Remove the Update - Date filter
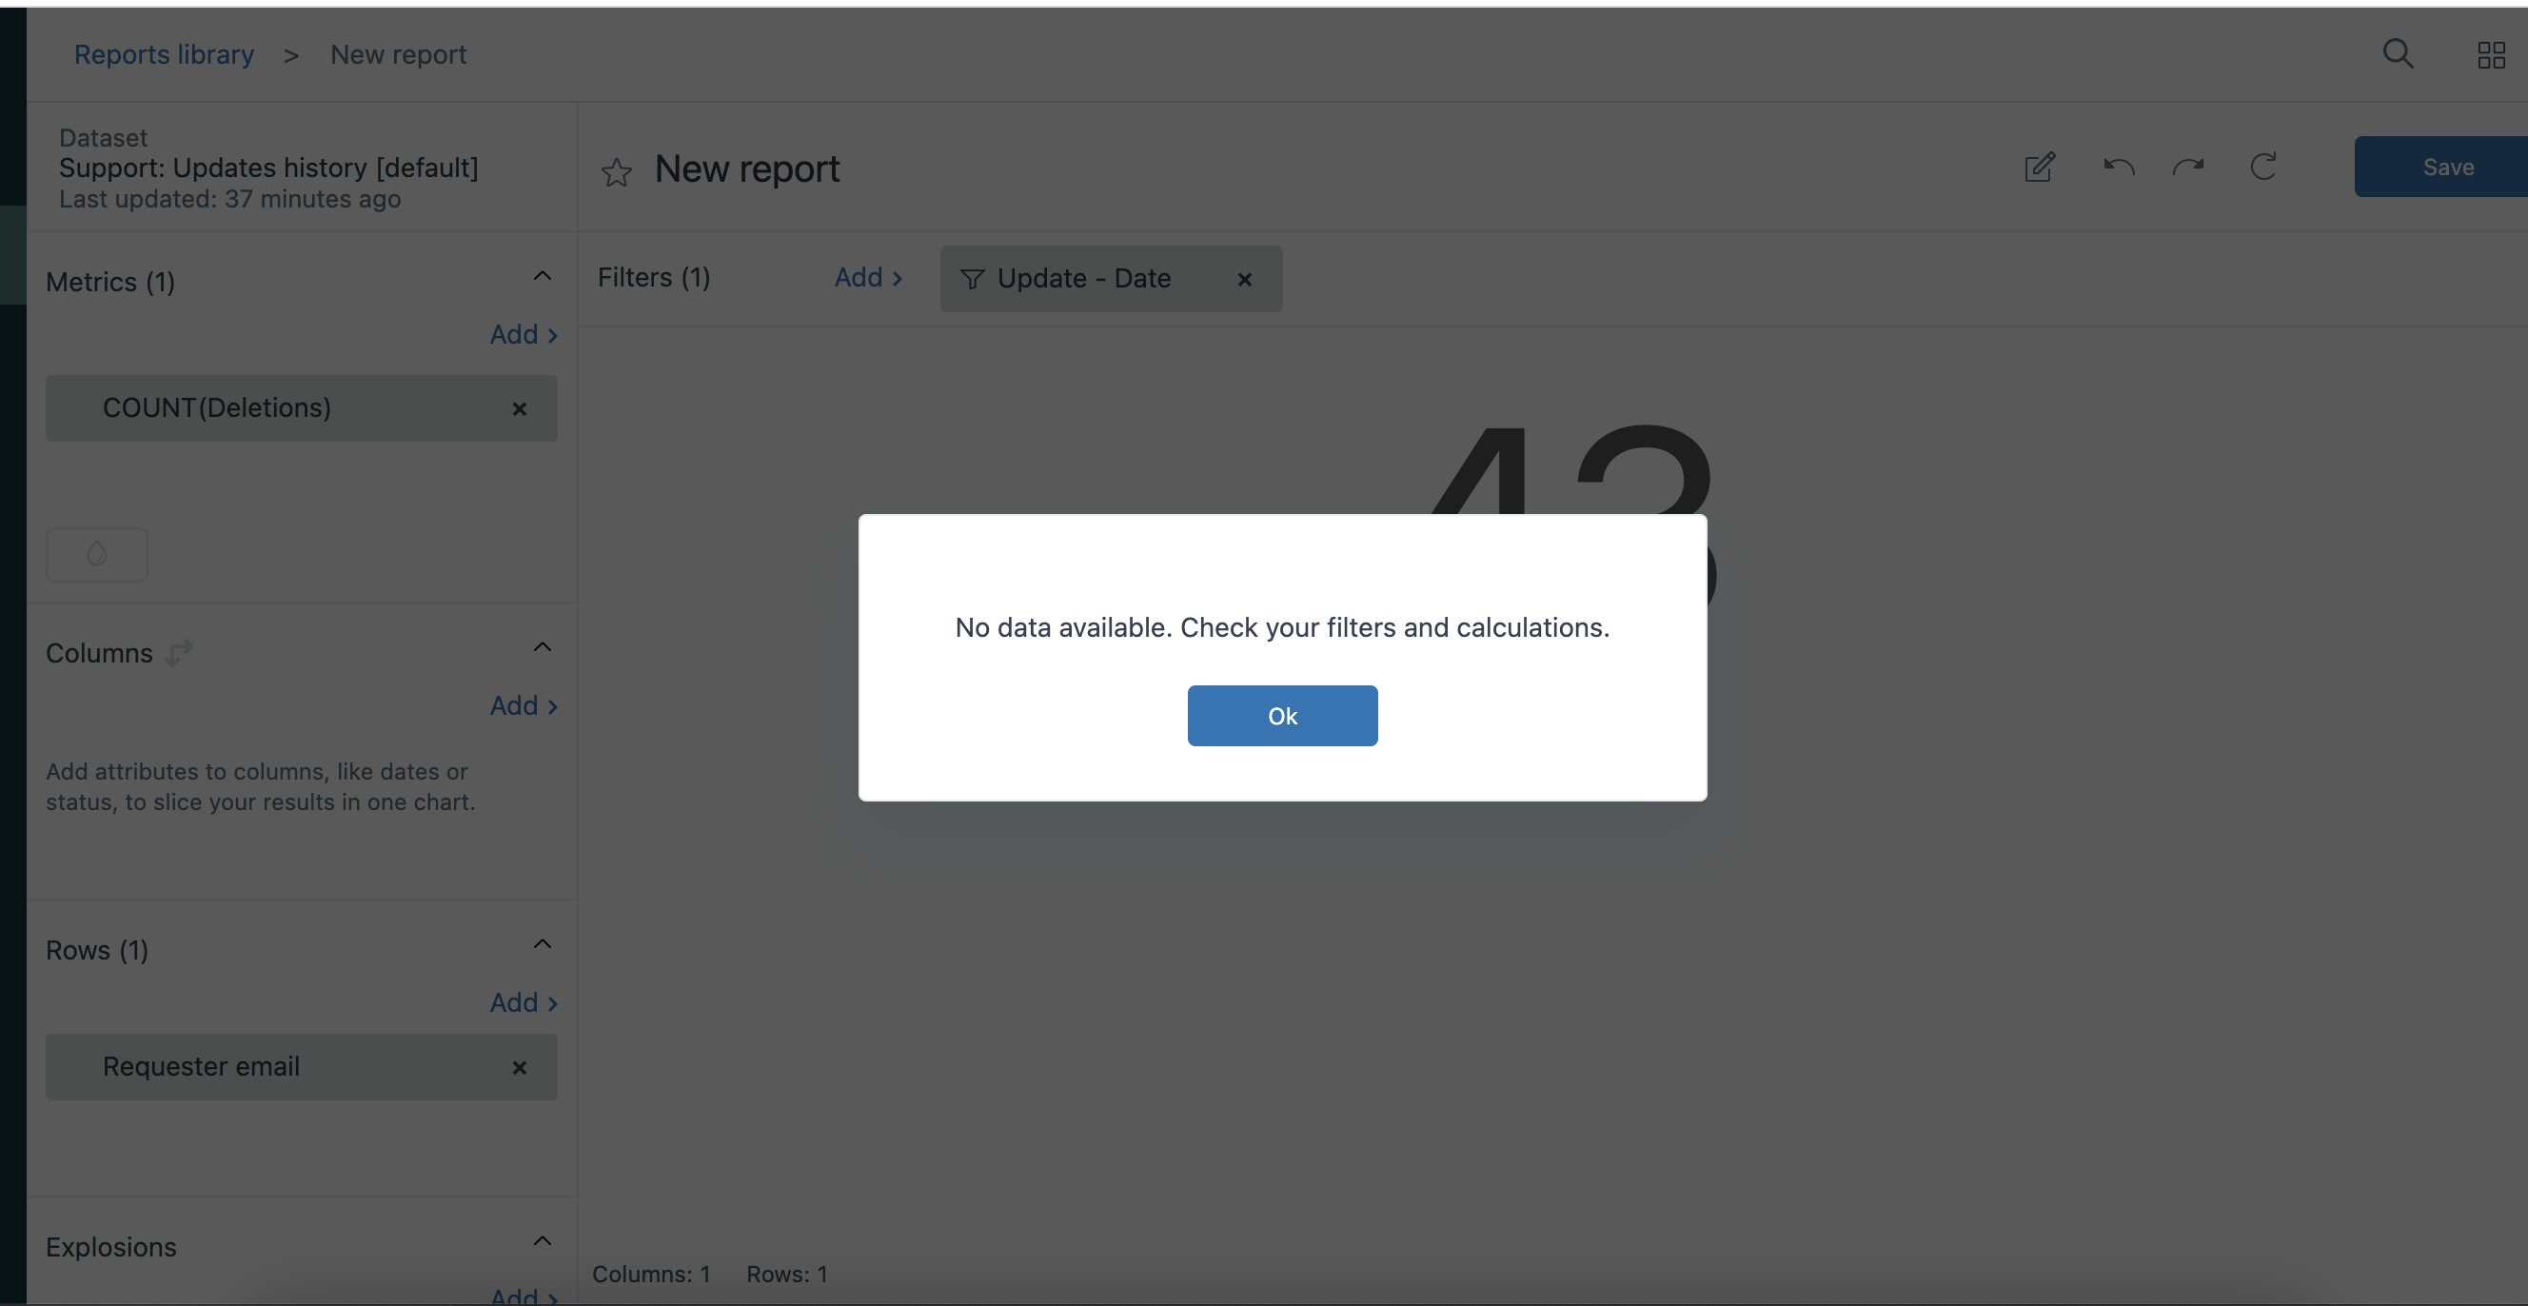 coord(1248,278)
